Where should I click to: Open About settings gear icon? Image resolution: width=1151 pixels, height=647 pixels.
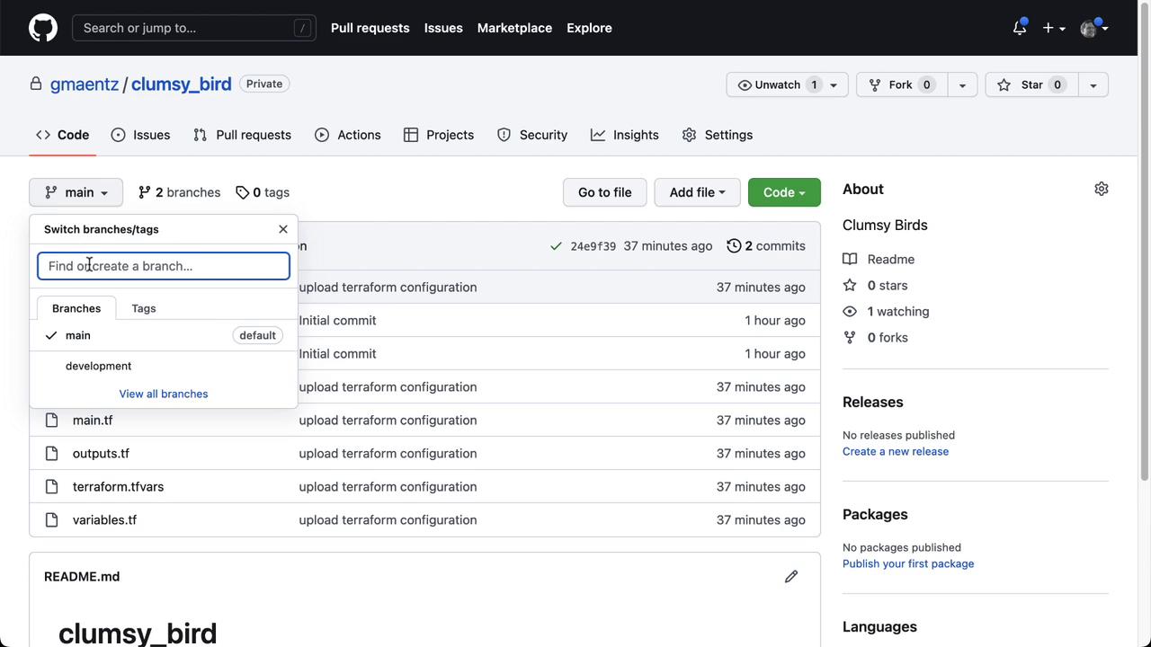[x=1101, y=189]
